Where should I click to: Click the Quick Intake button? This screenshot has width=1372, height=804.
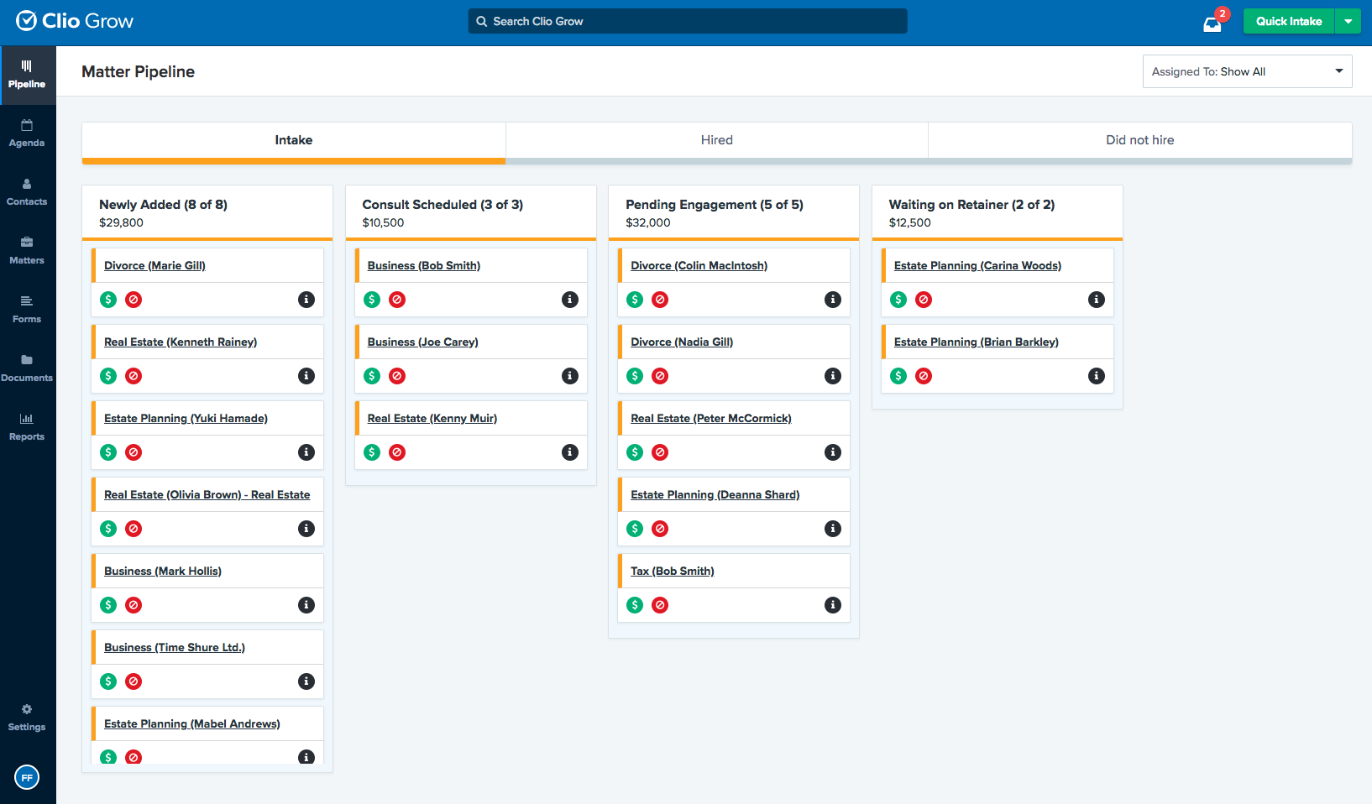pyautogui.click(x=1288, y=22)
